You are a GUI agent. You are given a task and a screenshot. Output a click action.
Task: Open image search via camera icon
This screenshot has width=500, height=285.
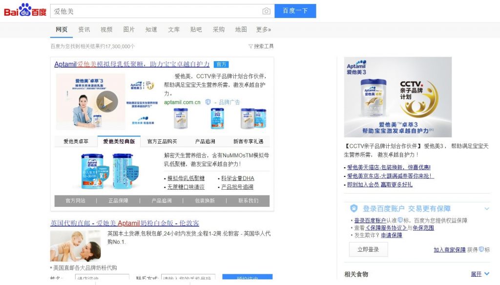pos(266,11)
